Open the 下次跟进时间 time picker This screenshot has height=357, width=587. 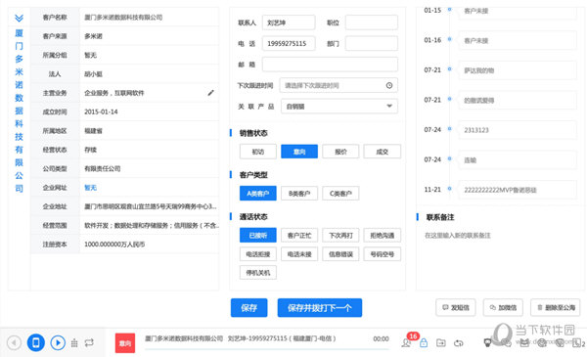339,85
